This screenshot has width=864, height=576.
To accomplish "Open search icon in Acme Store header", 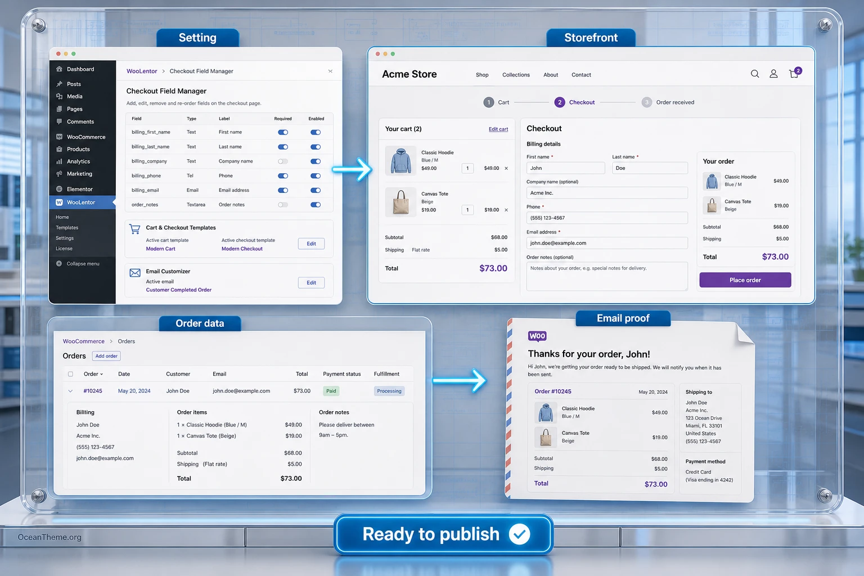I will (755, 74).
